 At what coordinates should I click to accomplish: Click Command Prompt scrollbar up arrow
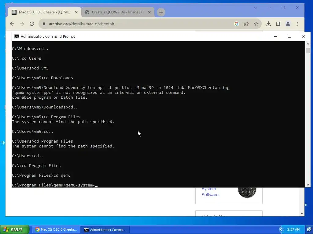tap(308, 44)
